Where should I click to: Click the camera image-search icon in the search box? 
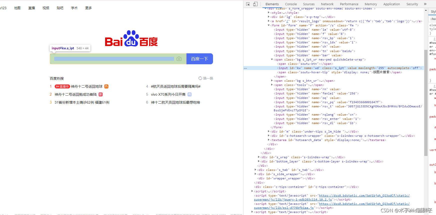(179, 59)
